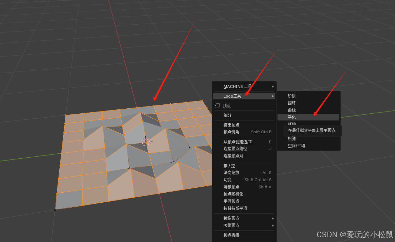Image resolution: width=395 pixels, height=242 pixels.
Task: Select the 连接顶点路径 entry
Action: coord(244,149)
